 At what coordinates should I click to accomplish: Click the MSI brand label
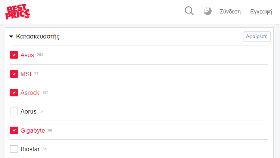pyautogui.click(x=26, y=74)
